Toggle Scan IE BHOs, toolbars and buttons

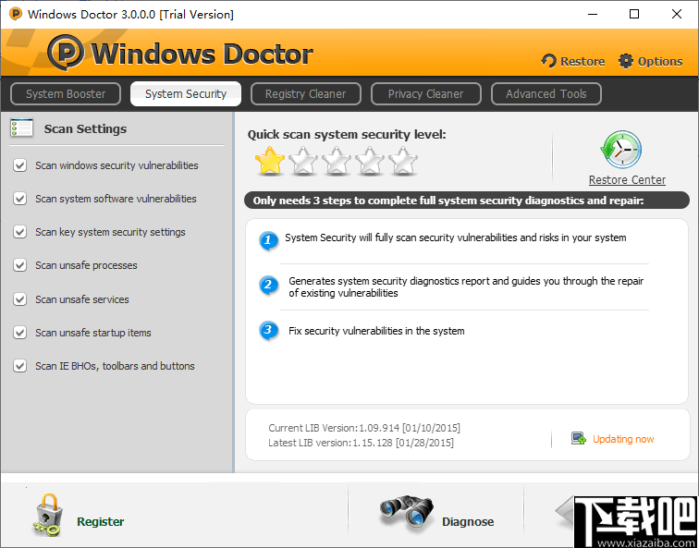click(x=19, y=366)
